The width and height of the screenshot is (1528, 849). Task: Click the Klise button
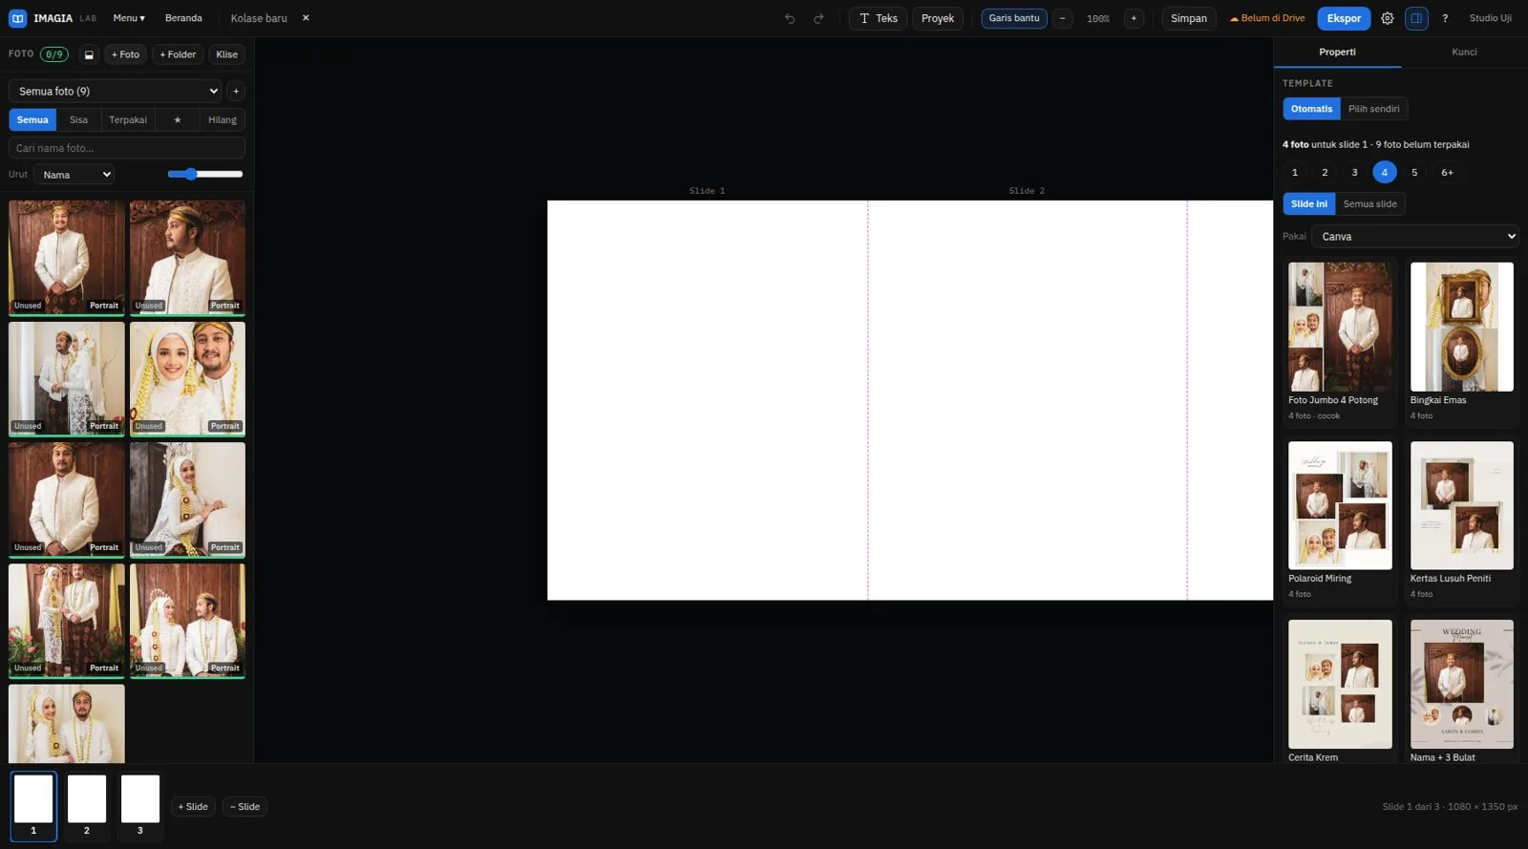(x=227, y=54)
